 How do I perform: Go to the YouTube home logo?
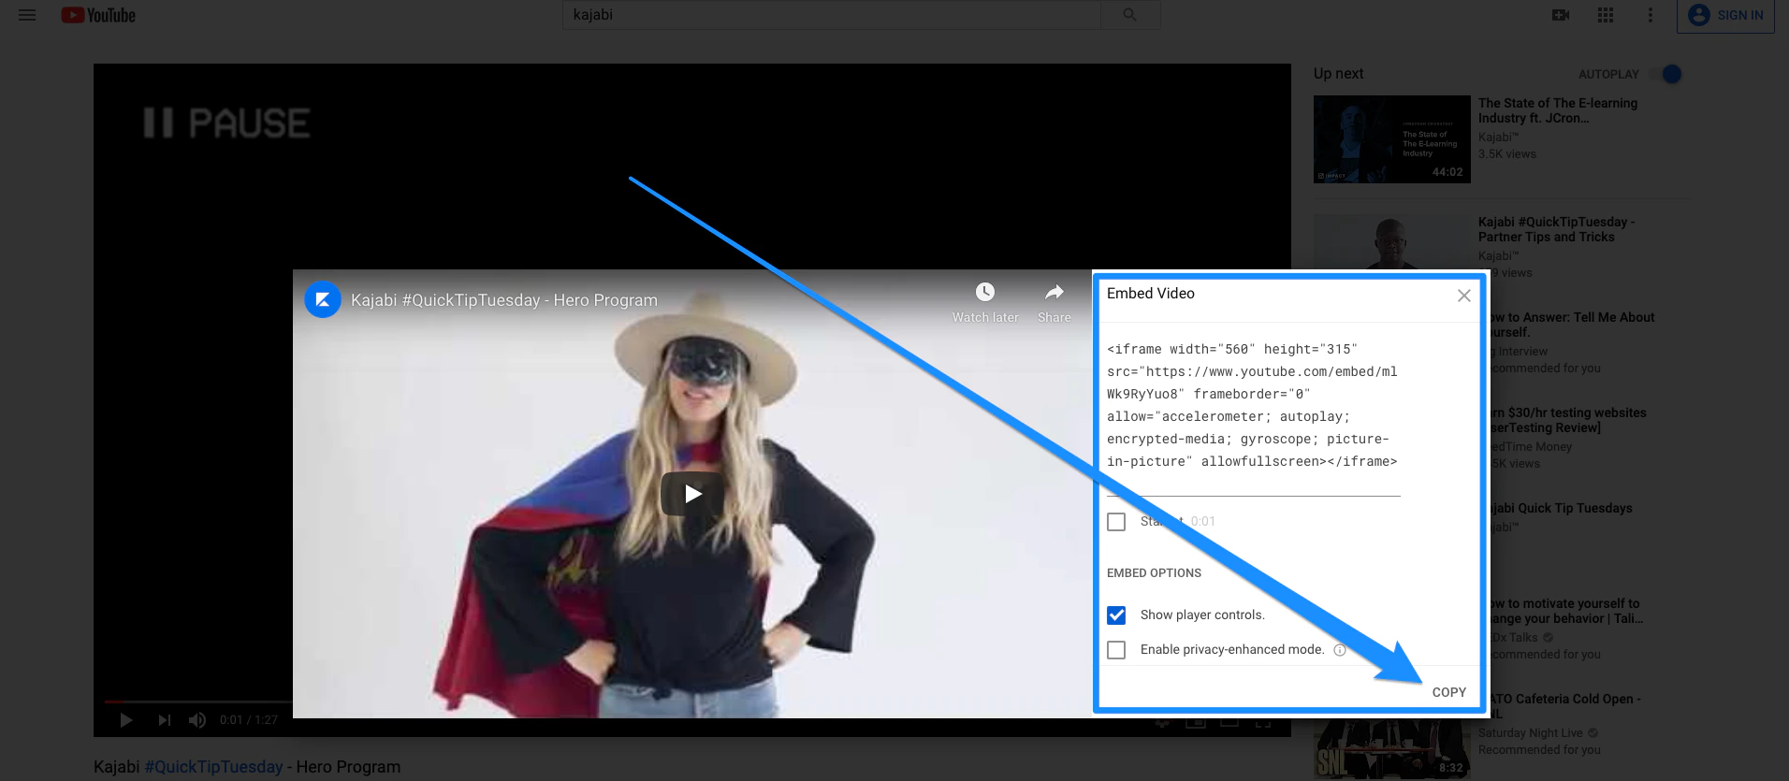pyautogui.click(x=98, y=15)
